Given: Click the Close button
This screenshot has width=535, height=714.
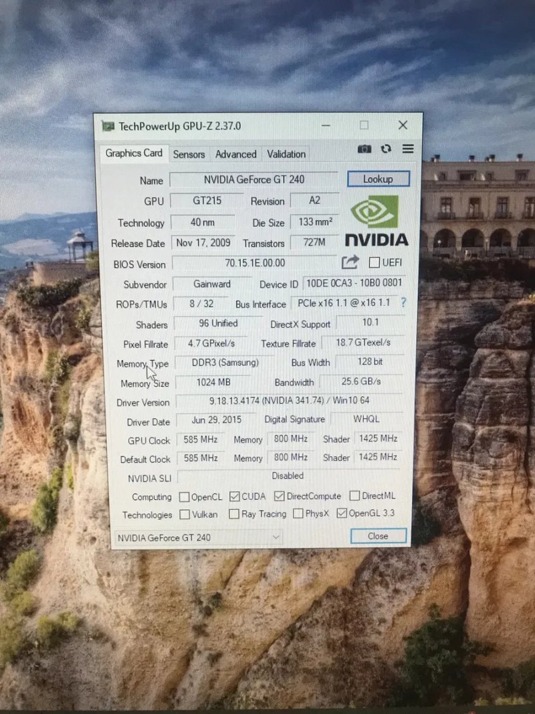Looking at the screenshot, I should tap(378, 536).
